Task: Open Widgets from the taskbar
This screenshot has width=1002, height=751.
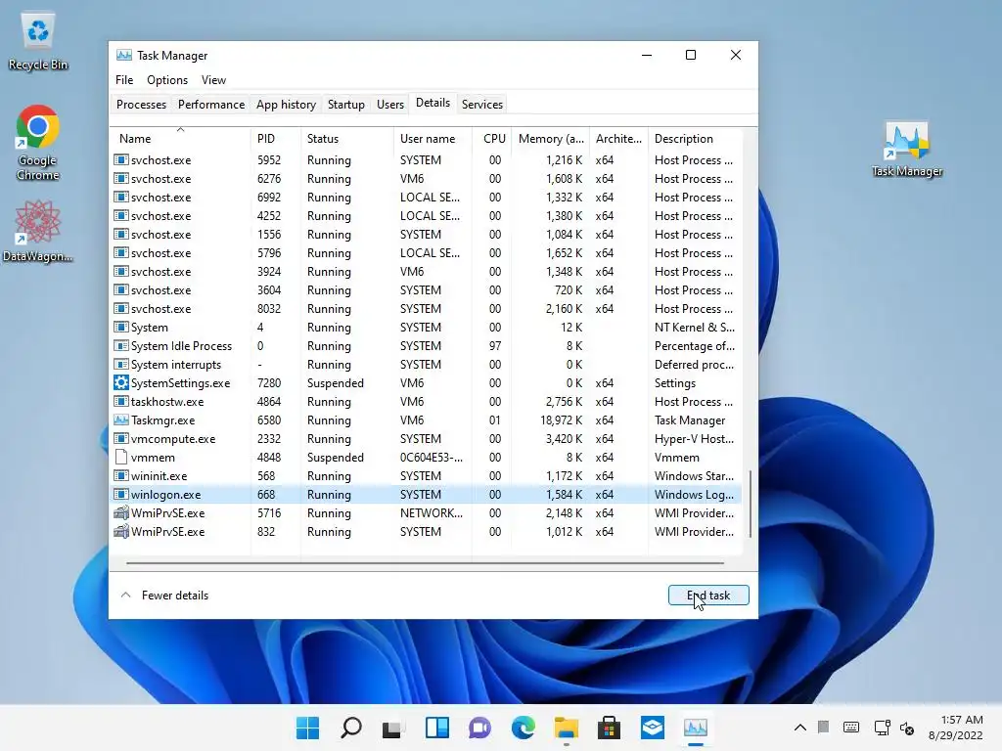Action: point(437,728)
